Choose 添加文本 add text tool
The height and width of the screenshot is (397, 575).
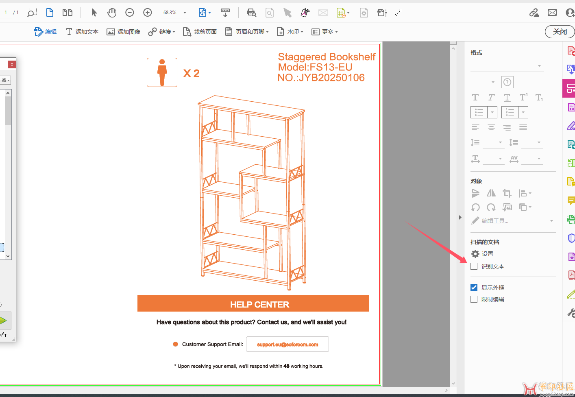click(82, 32)
